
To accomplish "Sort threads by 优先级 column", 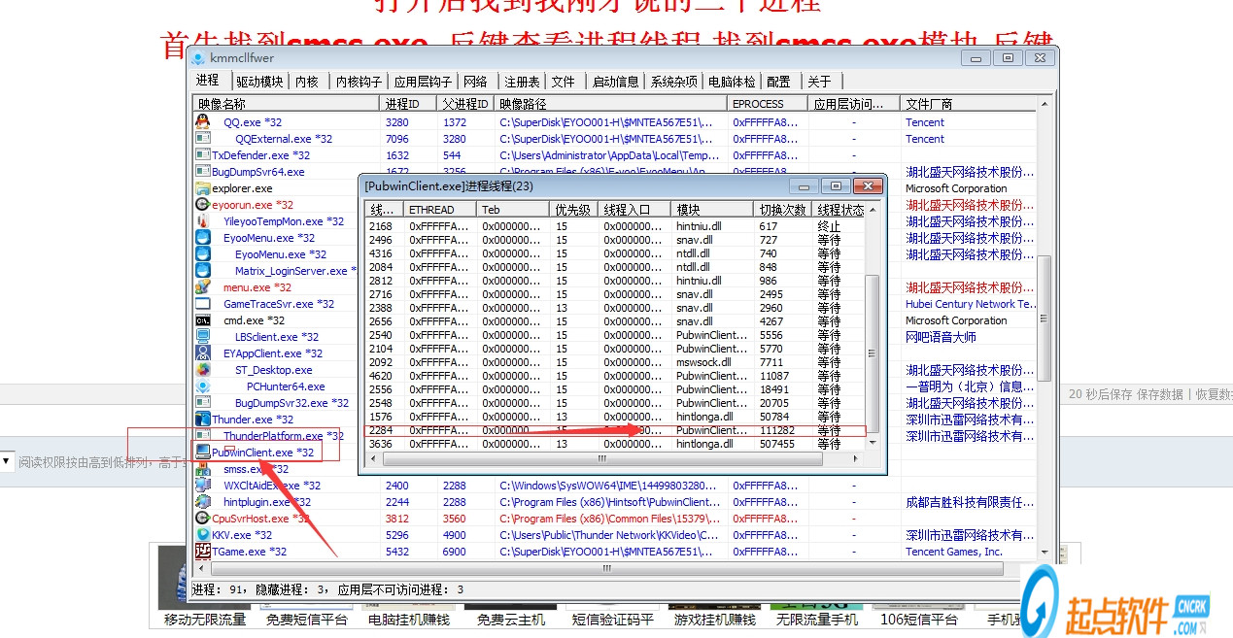I will point(573,209).
